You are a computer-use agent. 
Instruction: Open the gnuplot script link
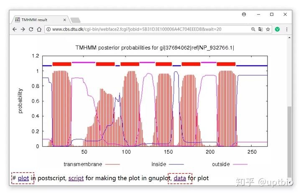[x=76, y=178]
